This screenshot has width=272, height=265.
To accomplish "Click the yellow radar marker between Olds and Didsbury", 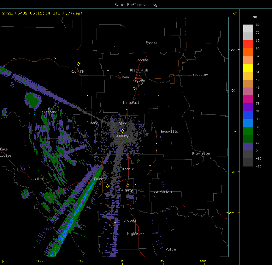I will pos(122,131).
